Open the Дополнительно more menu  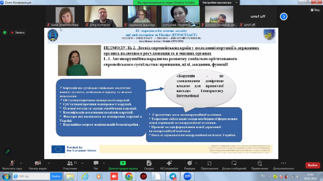coord(283,165)
